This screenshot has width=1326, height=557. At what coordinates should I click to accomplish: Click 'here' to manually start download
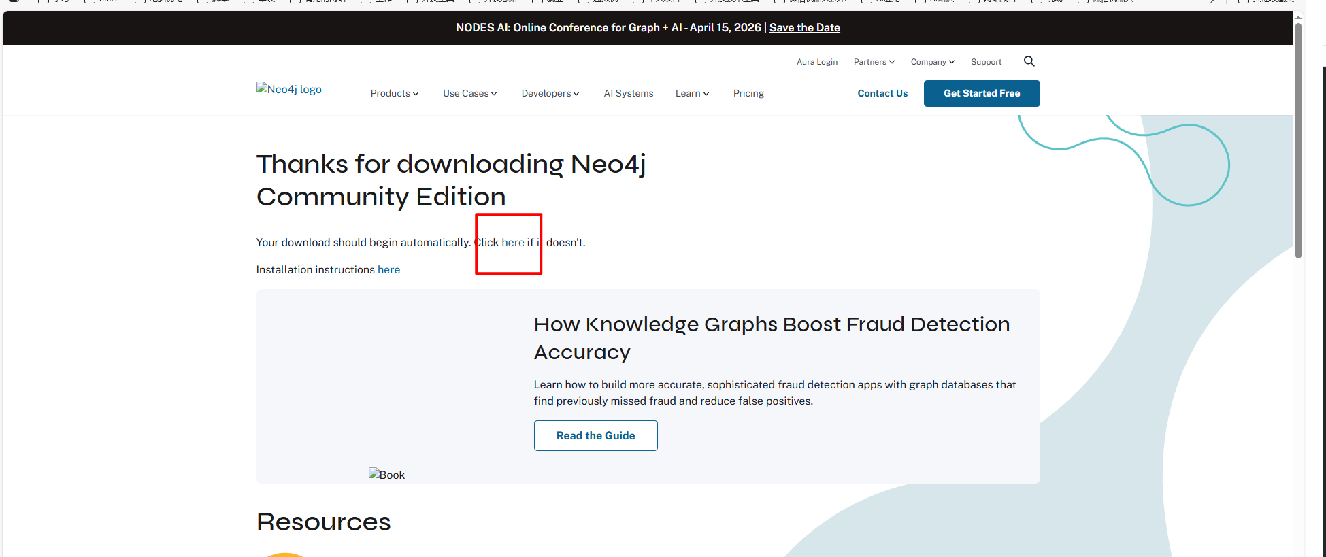coord(513,242)
